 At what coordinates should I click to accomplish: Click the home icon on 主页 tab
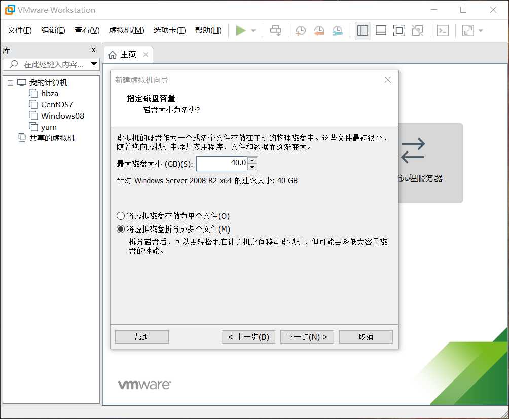(x=113, y=55)
